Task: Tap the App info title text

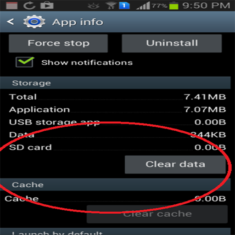Action: (x=78, y=22)
